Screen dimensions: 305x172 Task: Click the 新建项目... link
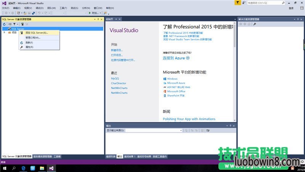pos(117,50)
